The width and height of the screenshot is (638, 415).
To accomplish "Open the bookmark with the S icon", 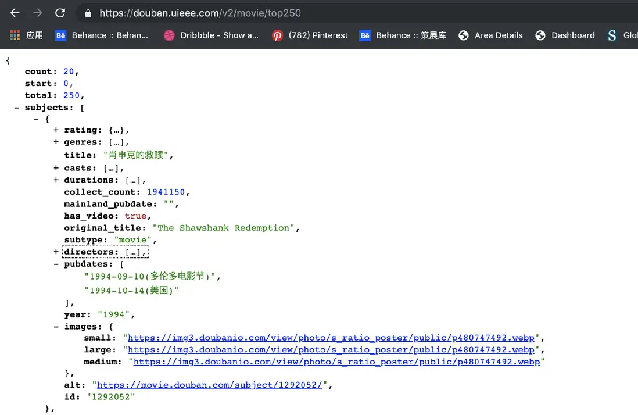I will [x=622, y=35].
